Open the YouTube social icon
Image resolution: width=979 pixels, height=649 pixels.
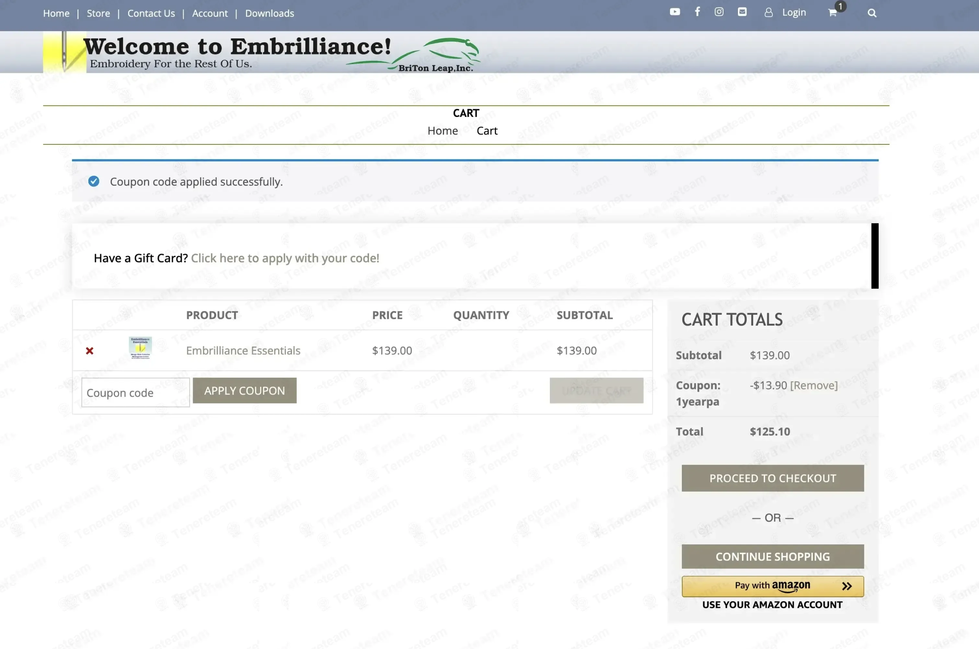coord(675,12)
